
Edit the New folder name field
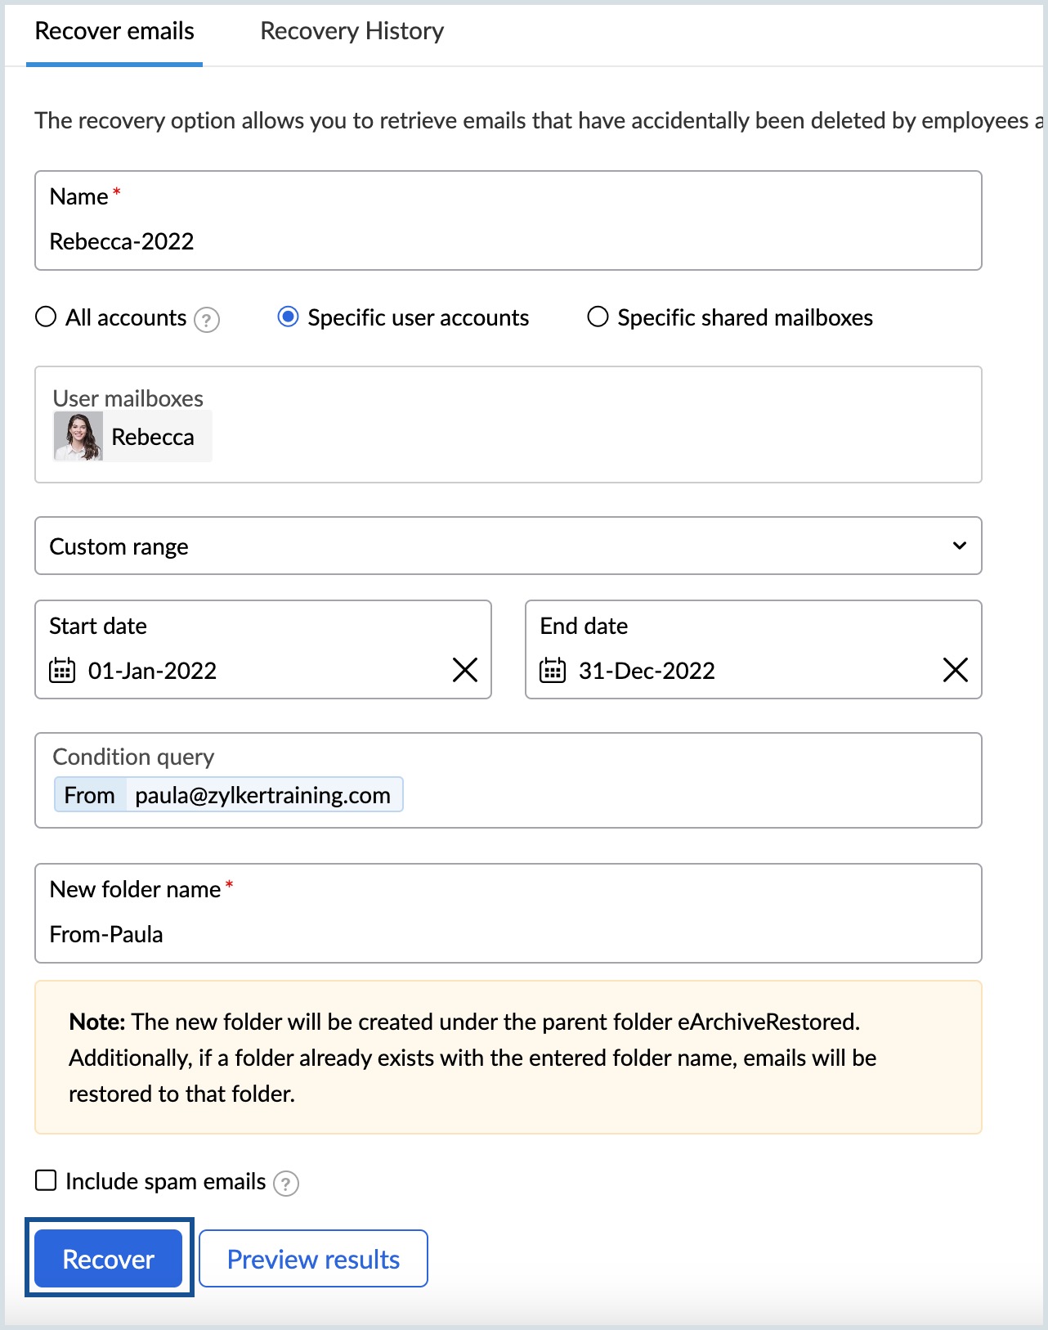pyautogui.click(x=508, y=913)
